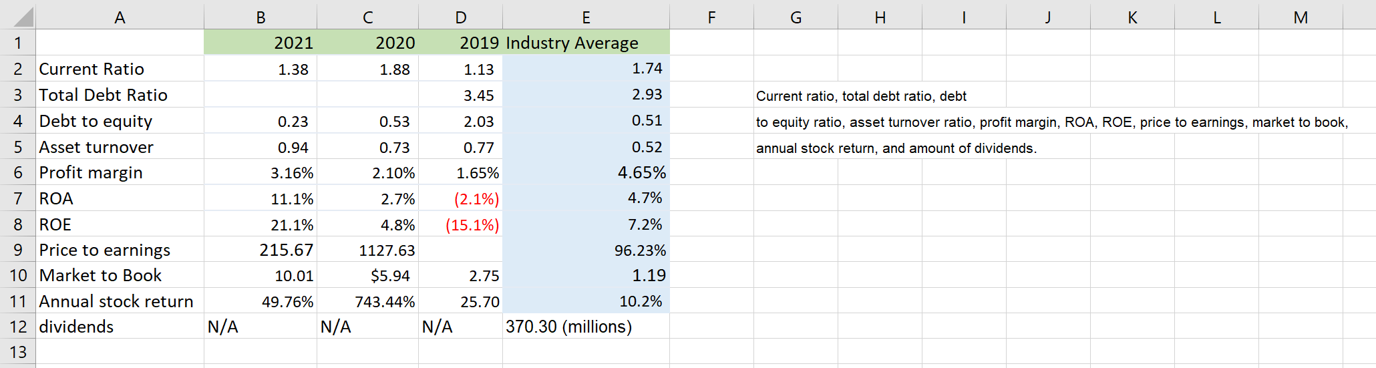Select the Profit margin label cell
1376x368 pixels.
(120, 172)
